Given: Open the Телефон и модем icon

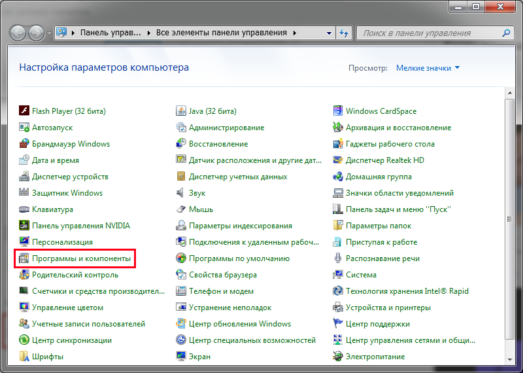Looking at the screenshot, I should pyautogui.click(x=181, y=291).
